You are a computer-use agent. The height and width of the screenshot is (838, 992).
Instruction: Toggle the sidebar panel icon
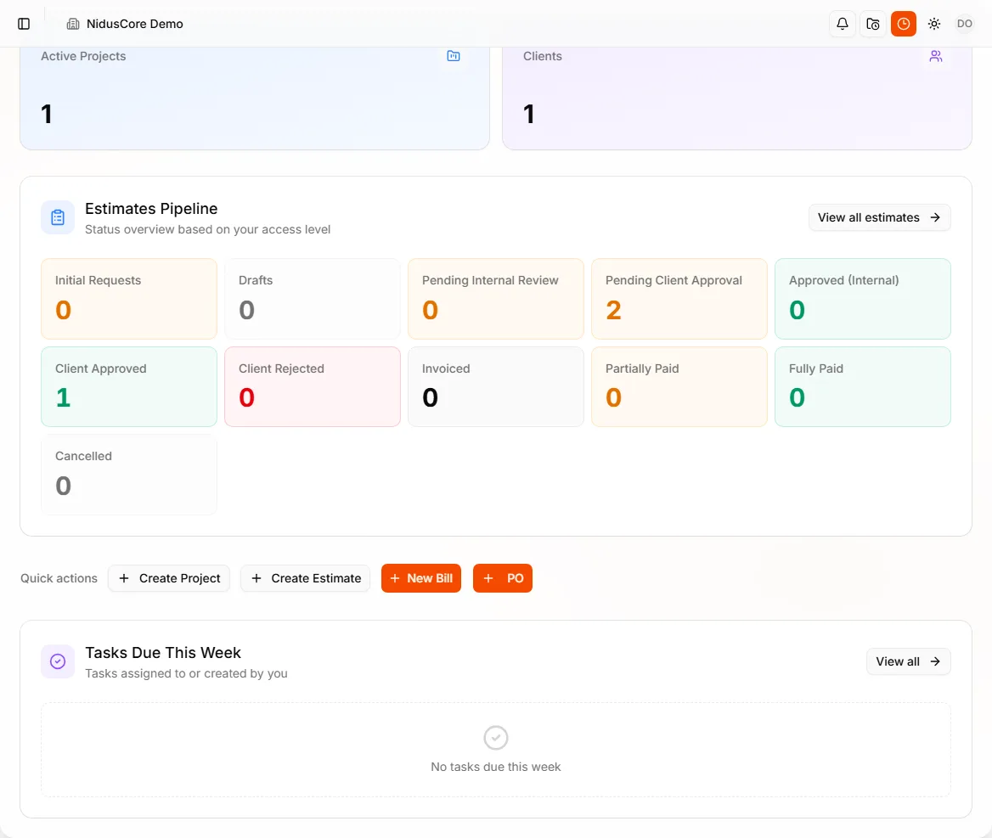tap(24, 24)
